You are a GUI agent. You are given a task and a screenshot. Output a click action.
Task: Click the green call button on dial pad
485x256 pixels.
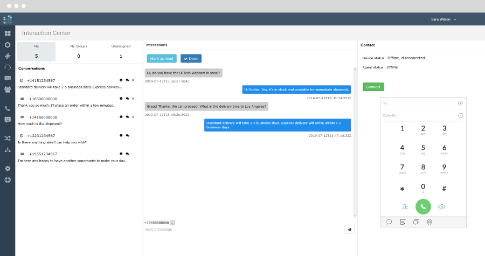423,206
